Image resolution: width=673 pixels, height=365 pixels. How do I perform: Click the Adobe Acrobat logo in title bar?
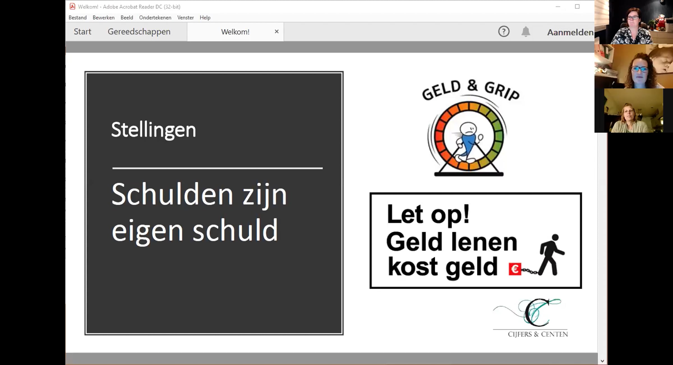pos(72,6)
